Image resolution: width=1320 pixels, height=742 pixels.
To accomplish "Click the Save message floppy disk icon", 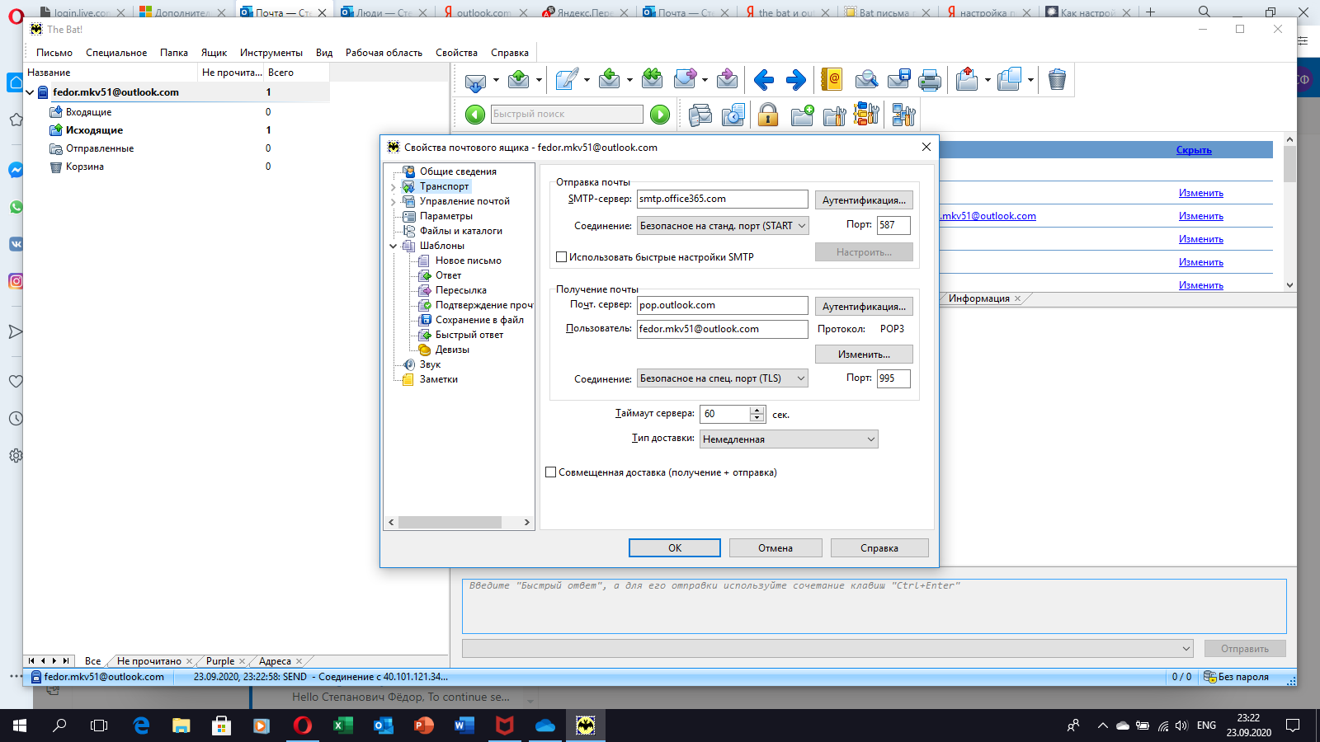I will [898, 80].
